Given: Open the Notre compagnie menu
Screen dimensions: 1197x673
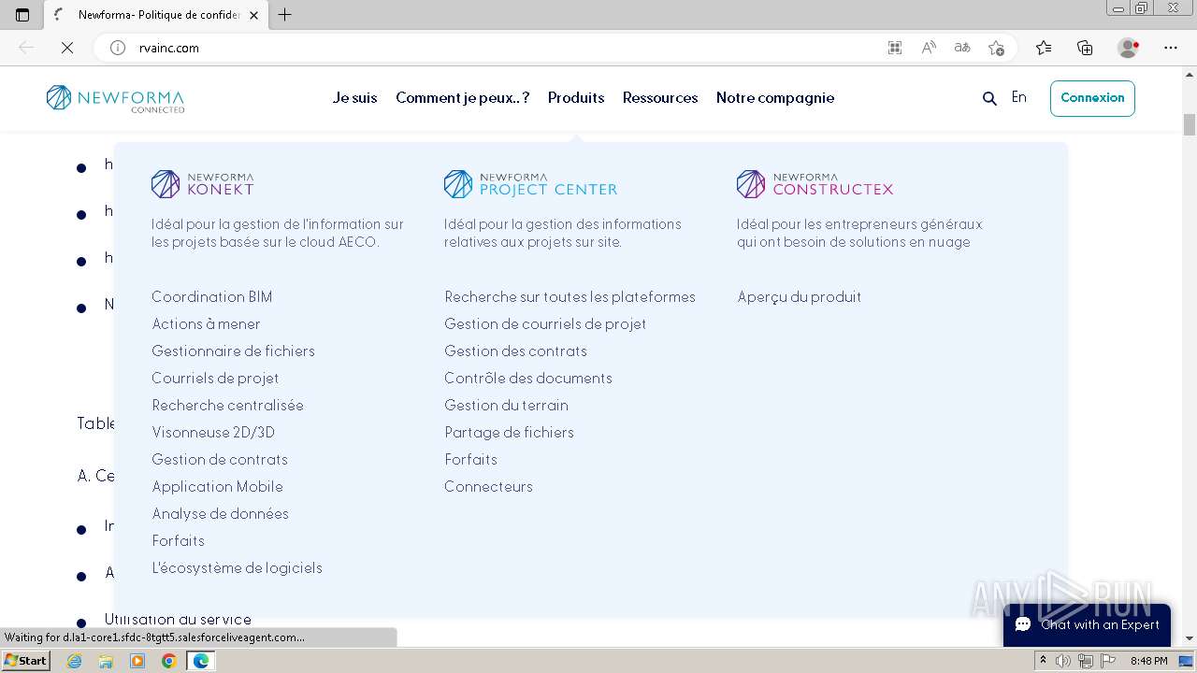Looking at the screenshot, I should coord(775,97).
